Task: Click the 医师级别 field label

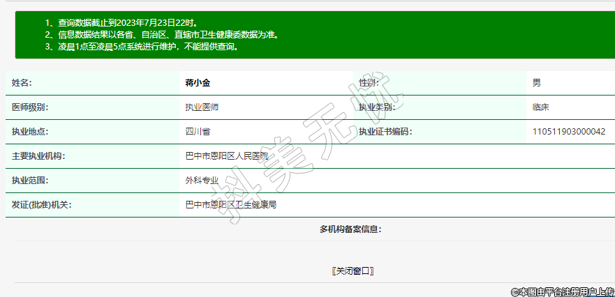Action: 30,107
